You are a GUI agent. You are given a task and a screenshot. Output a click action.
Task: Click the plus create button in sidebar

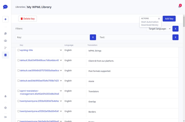pos(5,19)
